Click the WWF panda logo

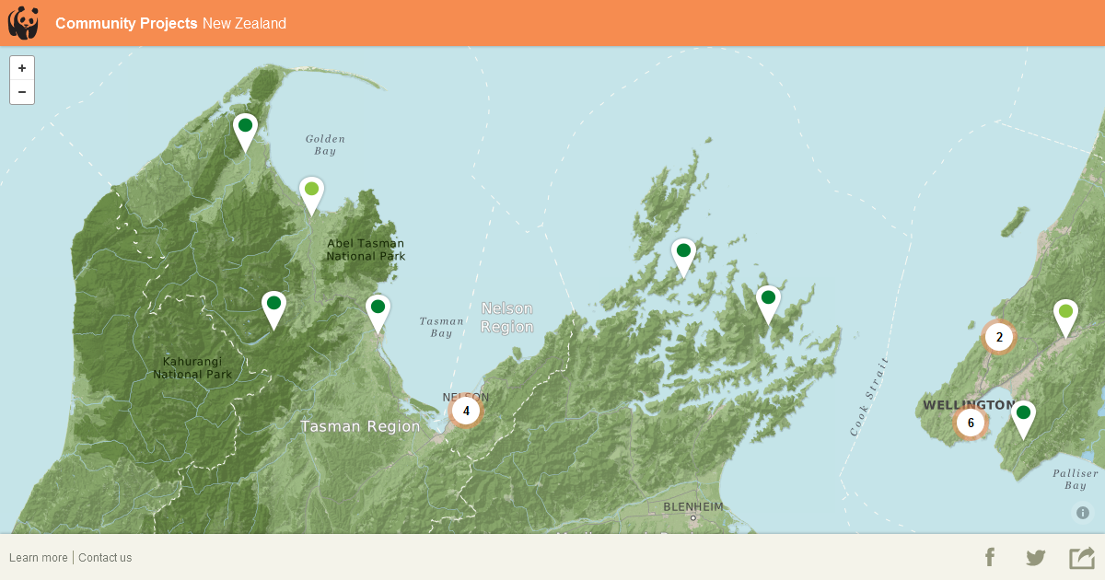point(24,23)
